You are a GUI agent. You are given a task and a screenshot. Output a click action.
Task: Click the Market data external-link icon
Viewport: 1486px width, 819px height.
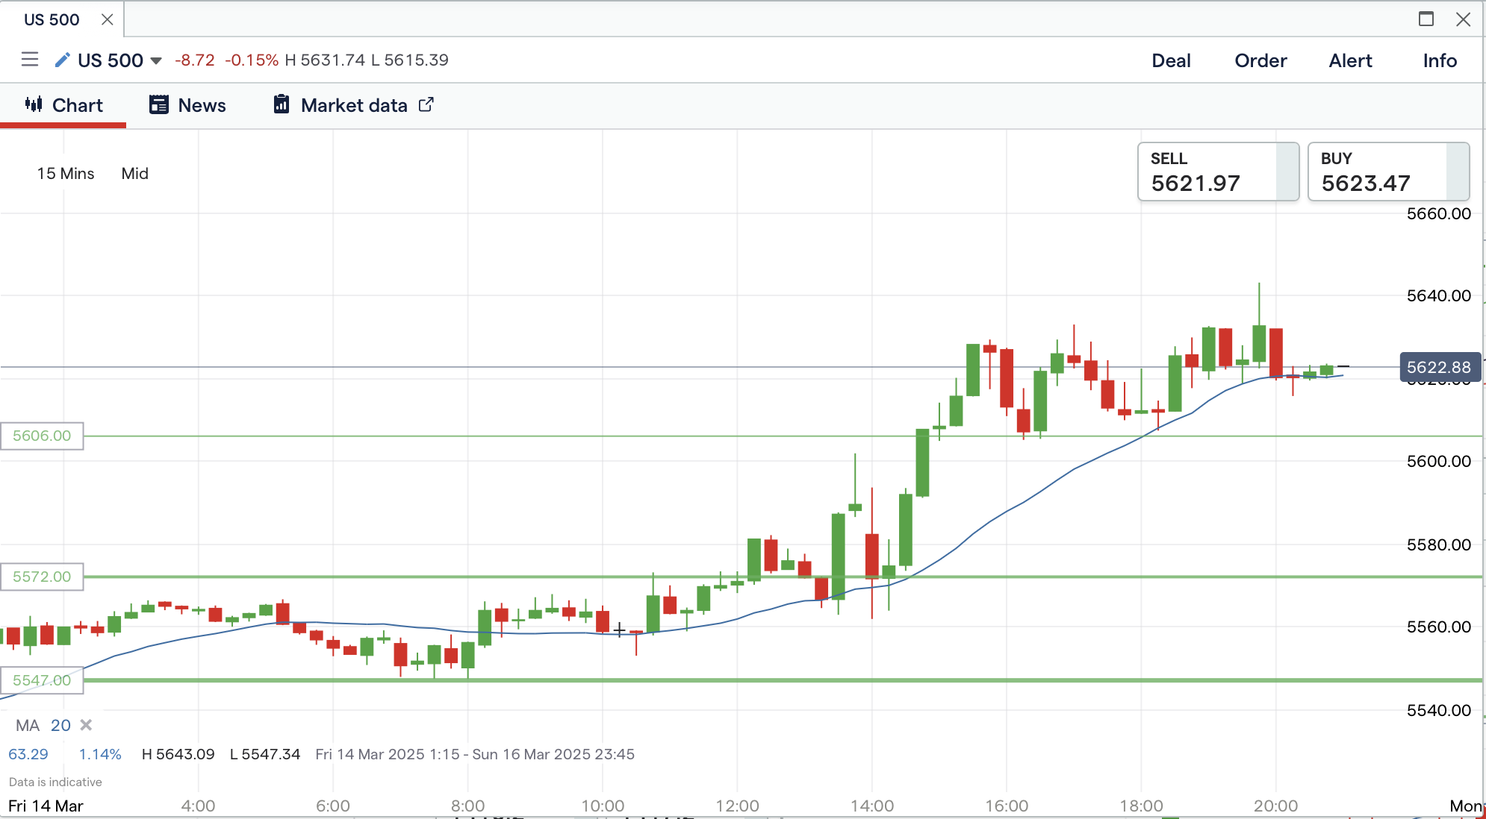coord(426,104)
